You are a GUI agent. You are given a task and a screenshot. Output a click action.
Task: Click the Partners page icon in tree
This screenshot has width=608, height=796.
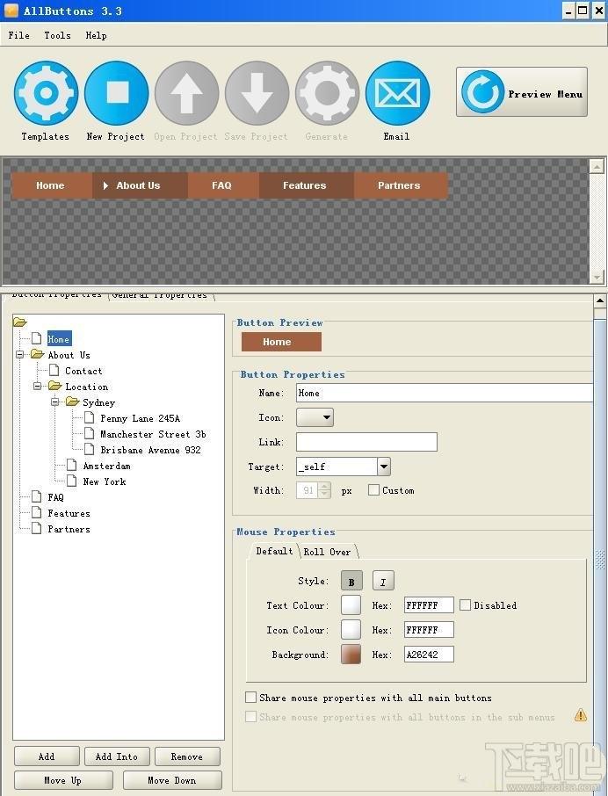[x=37, y=528]
